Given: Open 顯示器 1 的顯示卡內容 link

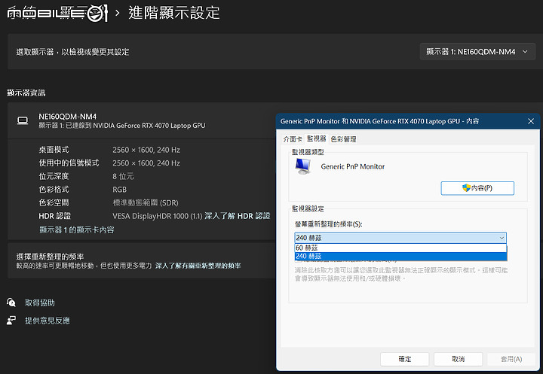Looking at the screenshot, I should coord(76,230).
